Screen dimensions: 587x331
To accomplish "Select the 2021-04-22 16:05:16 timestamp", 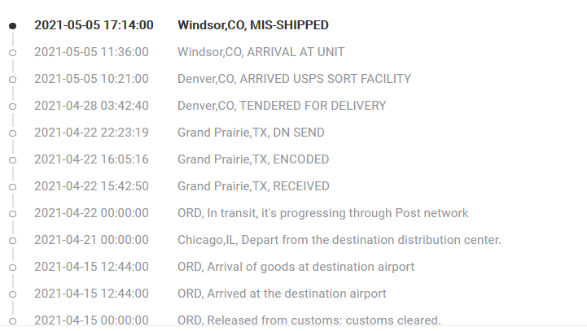I will [x=91, y=159].
